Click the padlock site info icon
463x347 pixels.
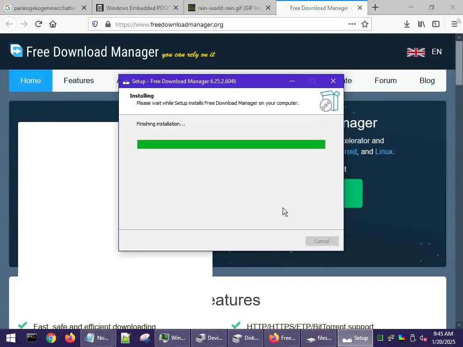click(x=108, y=24)
